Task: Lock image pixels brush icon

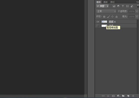Action: tap(108, 17)
